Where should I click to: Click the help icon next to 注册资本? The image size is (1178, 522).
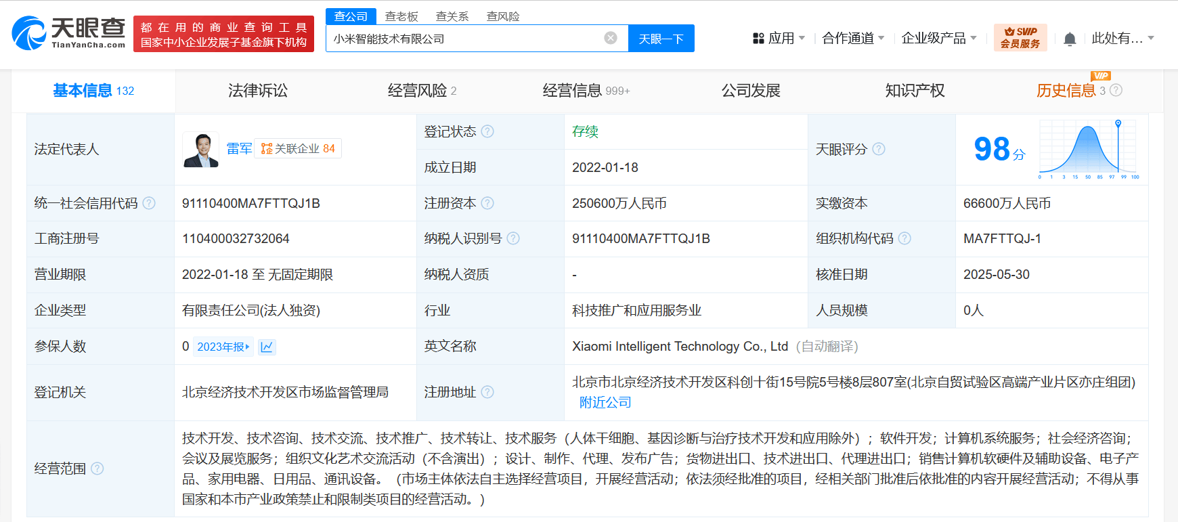487,203
